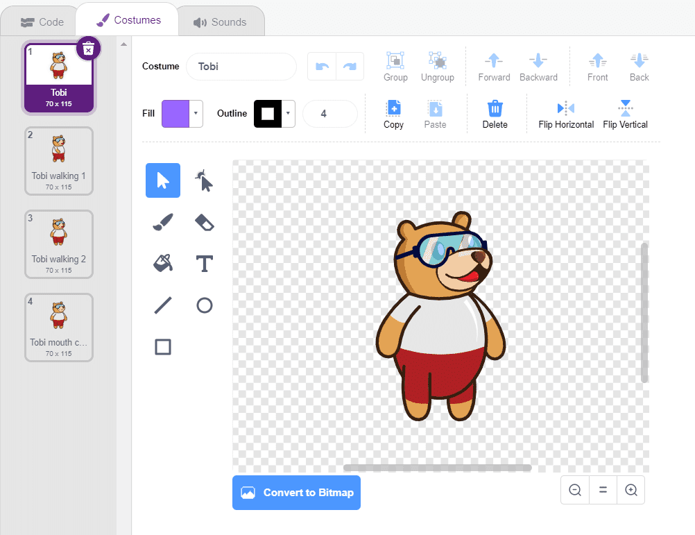Select the Tobi walking 2 costume thumbnail
This screenshot has width=695, height=535.
[59, 244]
